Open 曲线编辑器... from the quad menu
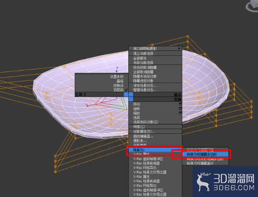Image resolution: width=258 pixels, height=197 pixels. tap(155, 136)
